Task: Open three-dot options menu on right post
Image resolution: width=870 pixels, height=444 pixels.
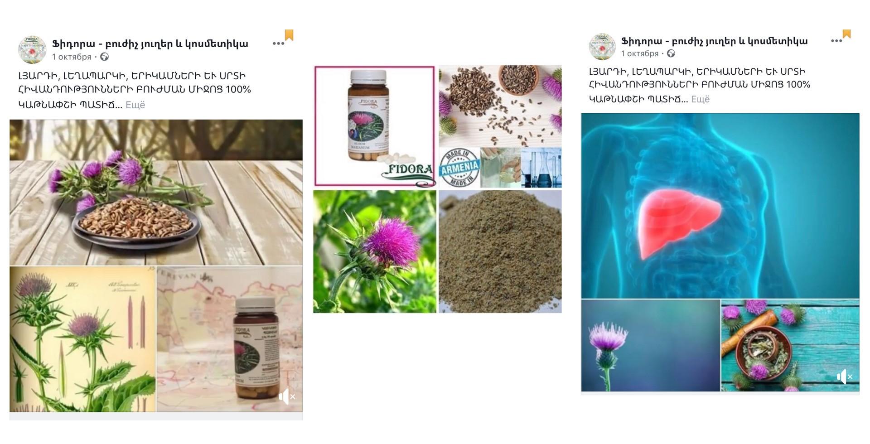Action: click(836, 41)
